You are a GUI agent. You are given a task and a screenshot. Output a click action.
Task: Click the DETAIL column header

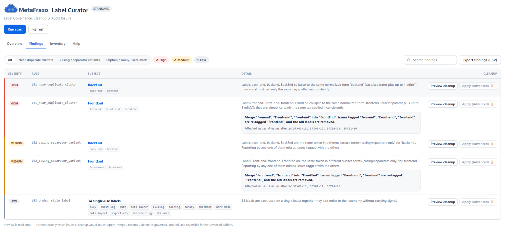pyautogui.click(x=247, y=74)
